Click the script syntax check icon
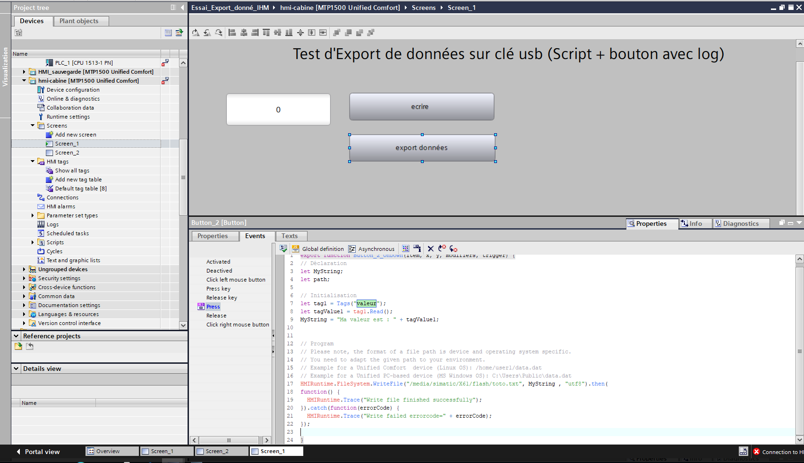 [x=283, y=249]
